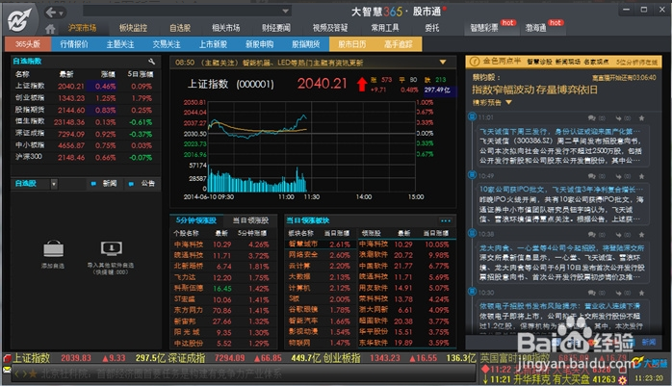
Task: Click the 名家观点 link
Action: [596, 63]
